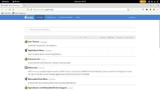Open the Firefox app menu in top bar
This screenshot has height=90, width=160.
pyautogui.click(x=16, y=1)
